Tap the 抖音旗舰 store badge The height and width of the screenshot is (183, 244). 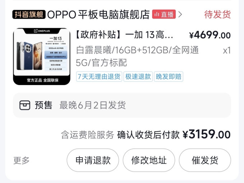click(29, 14)
